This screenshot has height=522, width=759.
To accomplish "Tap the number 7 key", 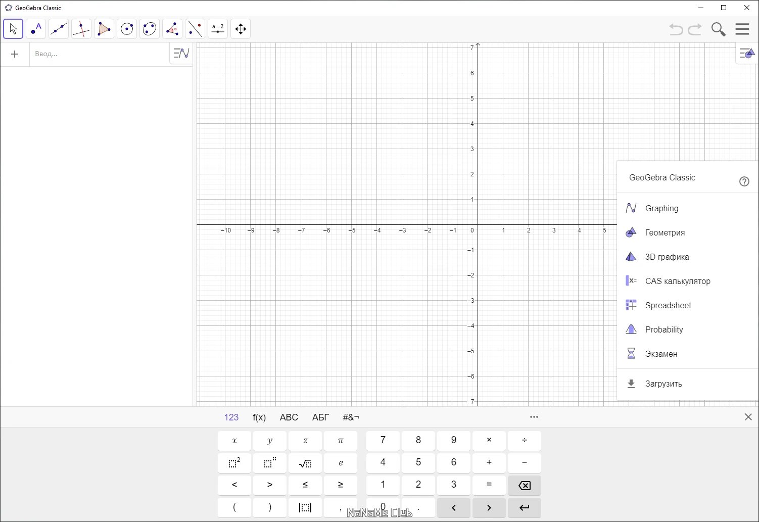I will point(383,441).
